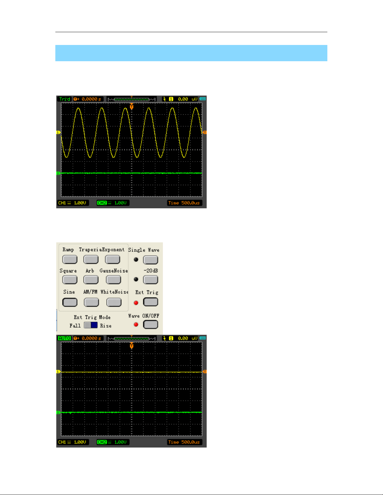The height and width of the screenshot is (495, 383).
Task: Click the CH2 1.00V readout in upper oscilloscope
Action: coord(113,203)
